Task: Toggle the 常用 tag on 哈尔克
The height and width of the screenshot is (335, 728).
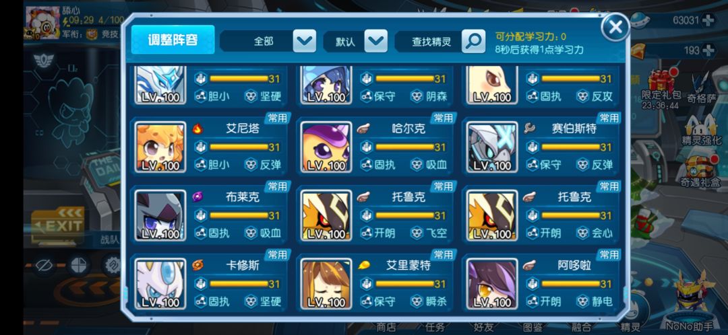Action: click(443, 118)
